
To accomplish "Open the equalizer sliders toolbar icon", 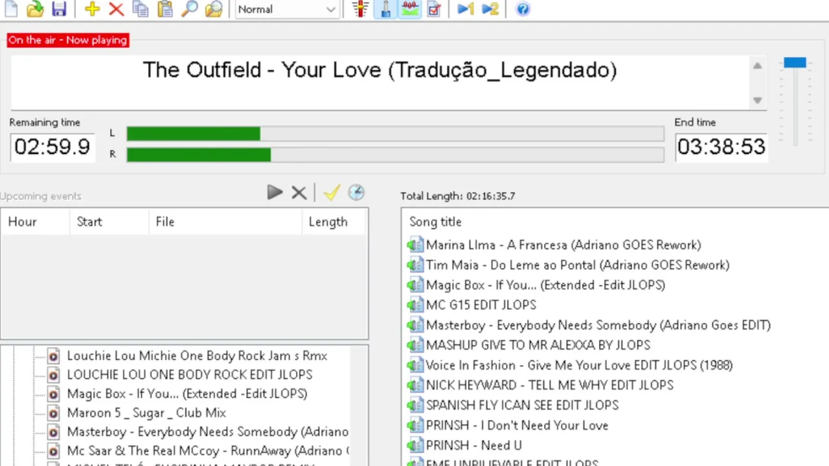I will [361, 9].
